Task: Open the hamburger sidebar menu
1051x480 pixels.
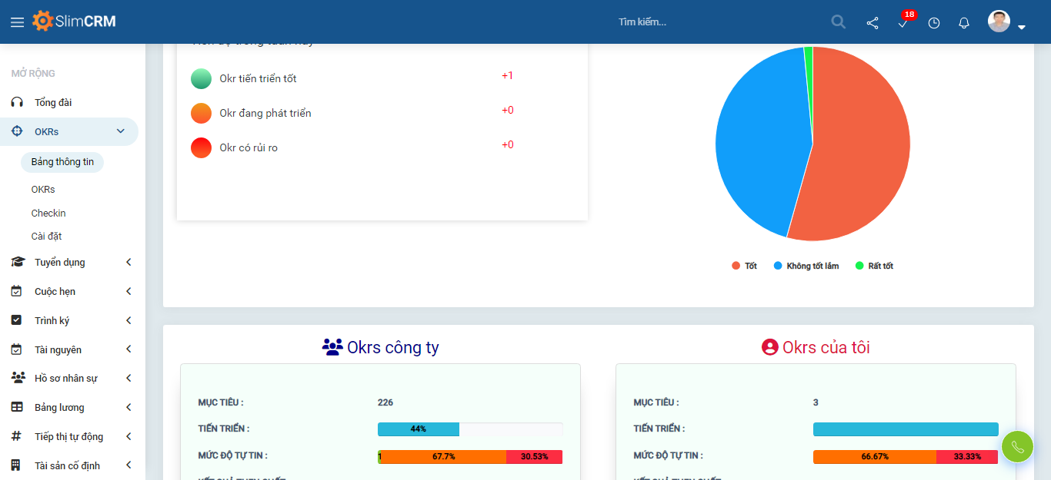Action: (x=17, y=22)
